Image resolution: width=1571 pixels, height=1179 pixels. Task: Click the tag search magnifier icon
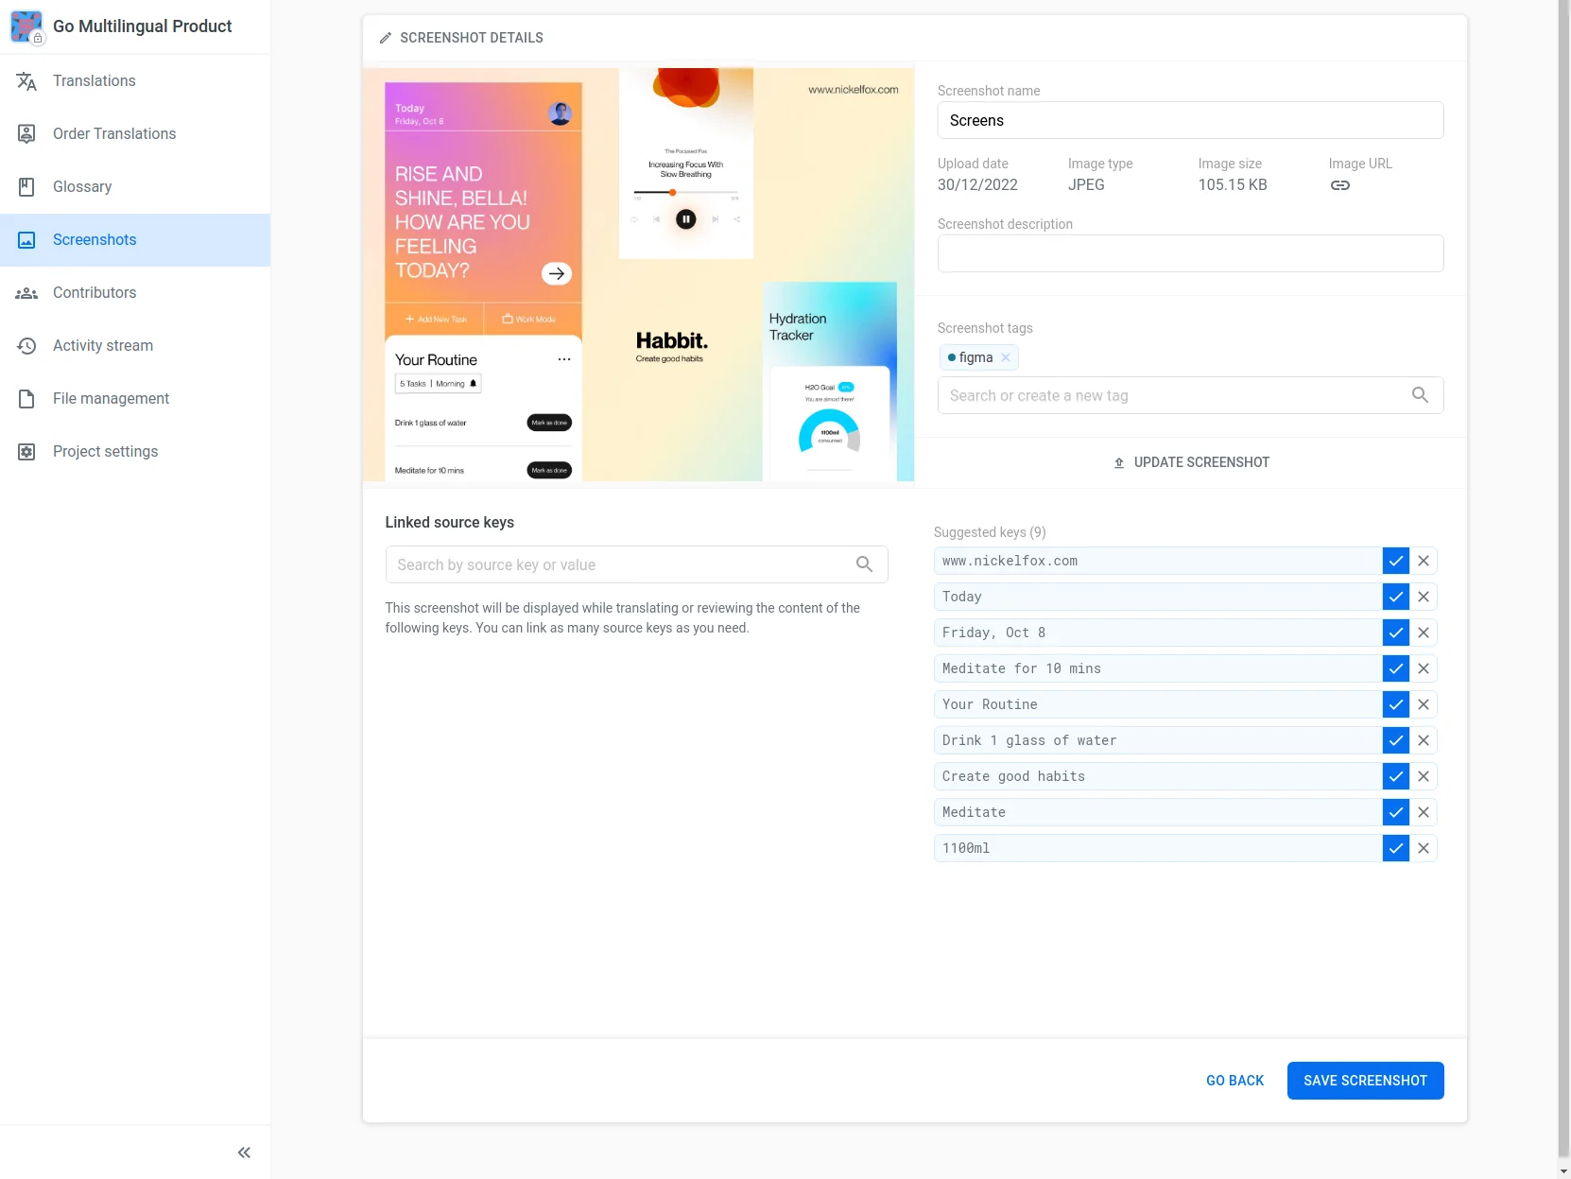point(1420,395)
